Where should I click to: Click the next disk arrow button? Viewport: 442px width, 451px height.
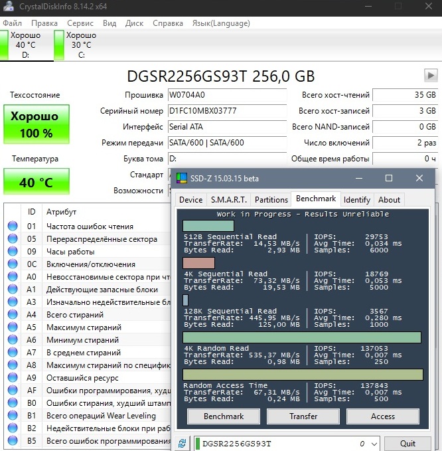click(431, 76)
